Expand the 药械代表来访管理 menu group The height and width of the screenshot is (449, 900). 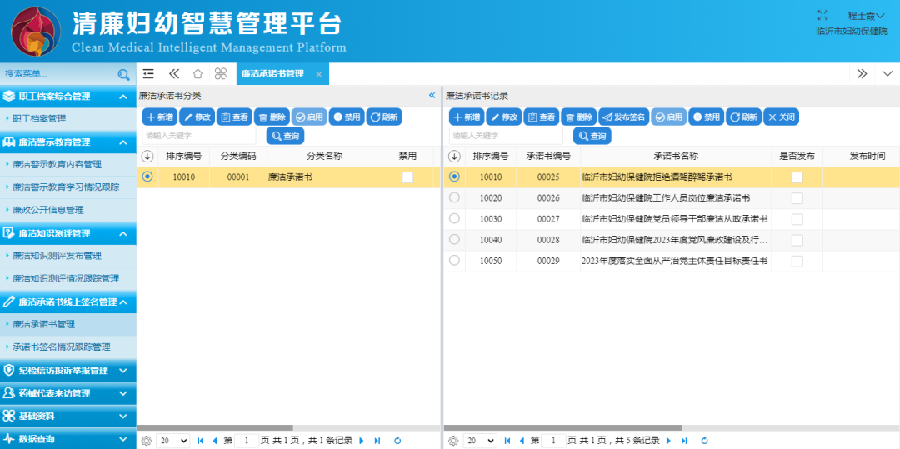pos(122,393)
